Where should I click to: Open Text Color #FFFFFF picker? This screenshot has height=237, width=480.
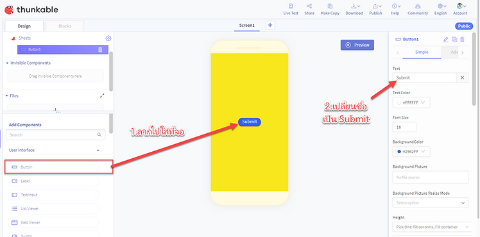411,102
